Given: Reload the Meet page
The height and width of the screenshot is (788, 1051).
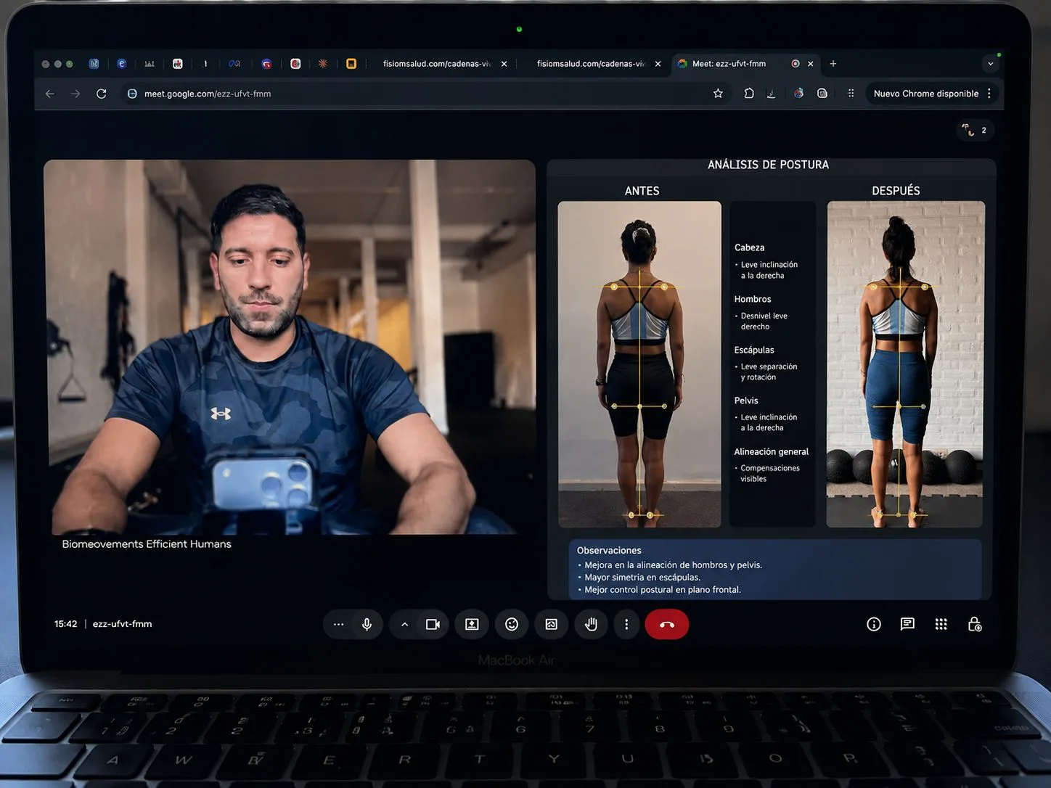Looking at the screenshot, I should pyautogui.click(x=102, y=94).
